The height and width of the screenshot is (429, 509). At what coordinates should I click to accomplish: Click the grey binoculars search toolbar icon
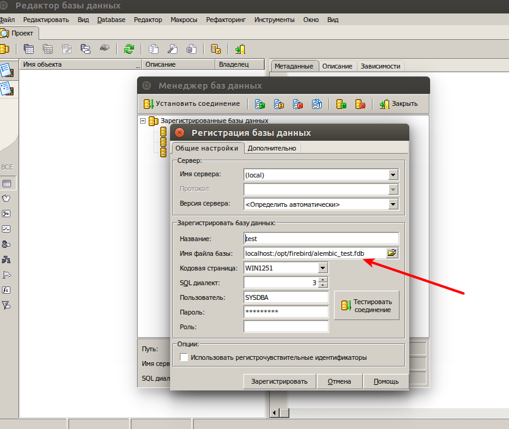click(x=105, y=48)
